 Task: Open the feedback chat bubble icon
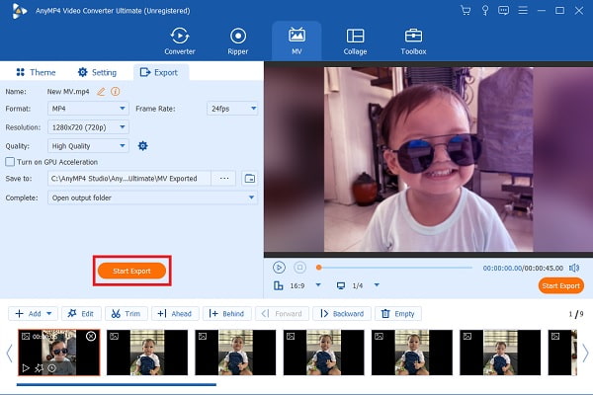click(503, 10)
